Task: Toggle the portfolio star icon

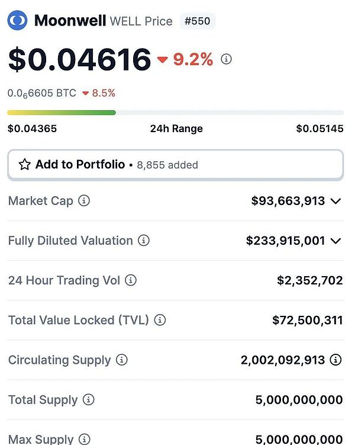Action: point(24,165)
